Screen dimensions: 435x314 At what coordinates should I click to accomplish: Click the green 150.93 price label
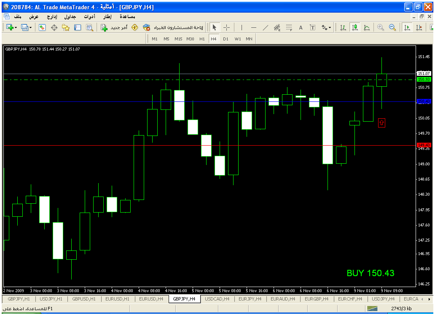click(x=423, y=79)
